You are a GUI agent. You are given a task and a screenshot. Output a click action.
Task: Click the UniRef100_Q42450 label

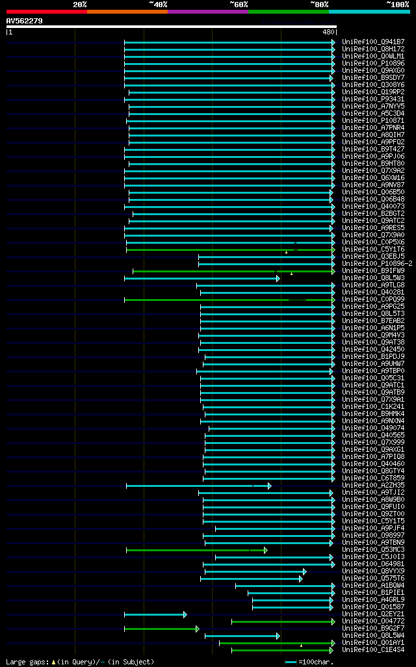click(x=374, y=349)
